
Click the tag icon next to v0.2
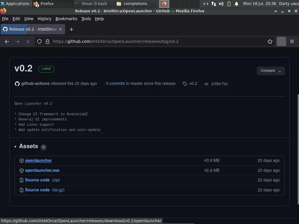coord(185,84)
